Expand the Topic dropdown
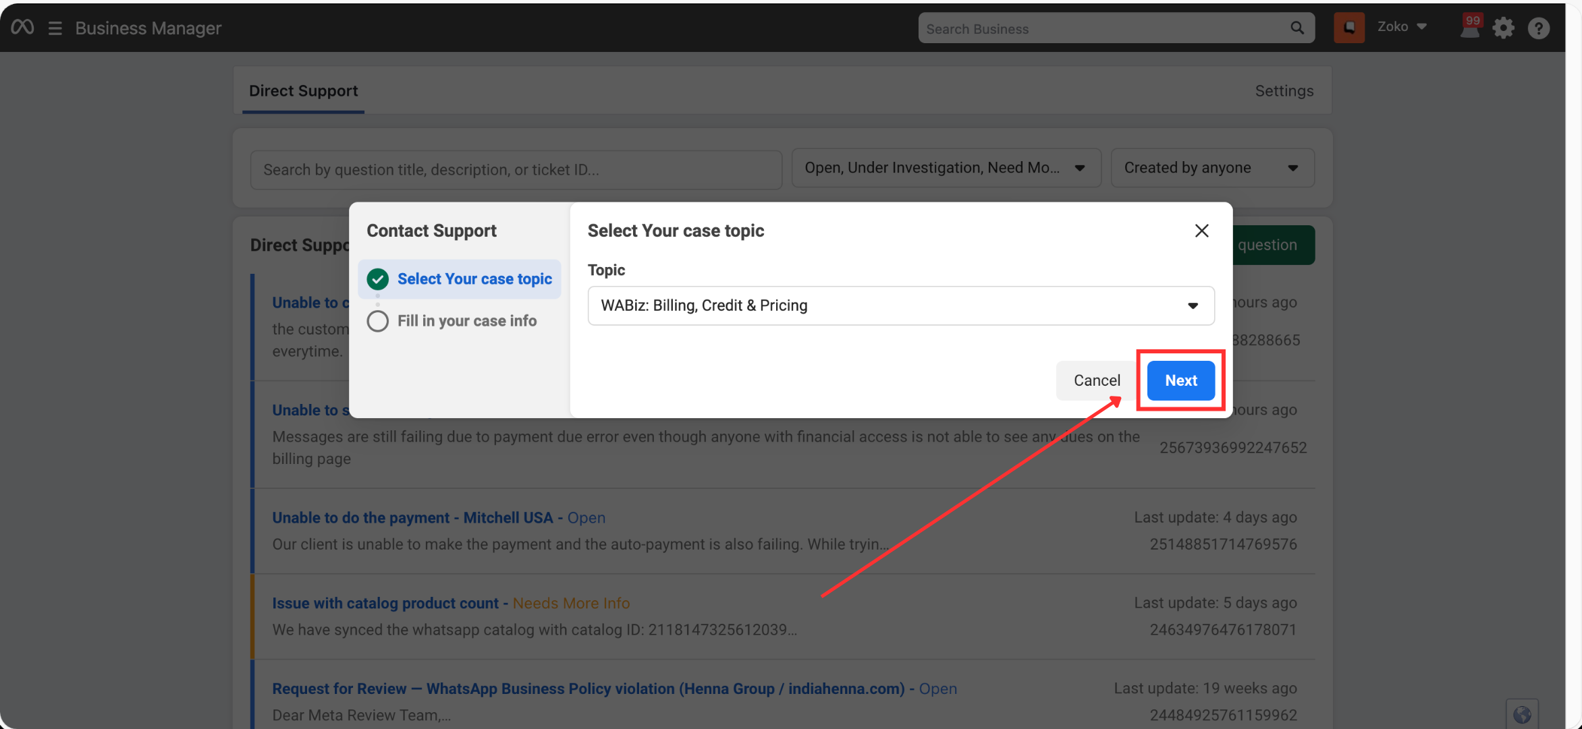Screen dimensions: 1582x729 pyautogui.click(x=900, y=305)
